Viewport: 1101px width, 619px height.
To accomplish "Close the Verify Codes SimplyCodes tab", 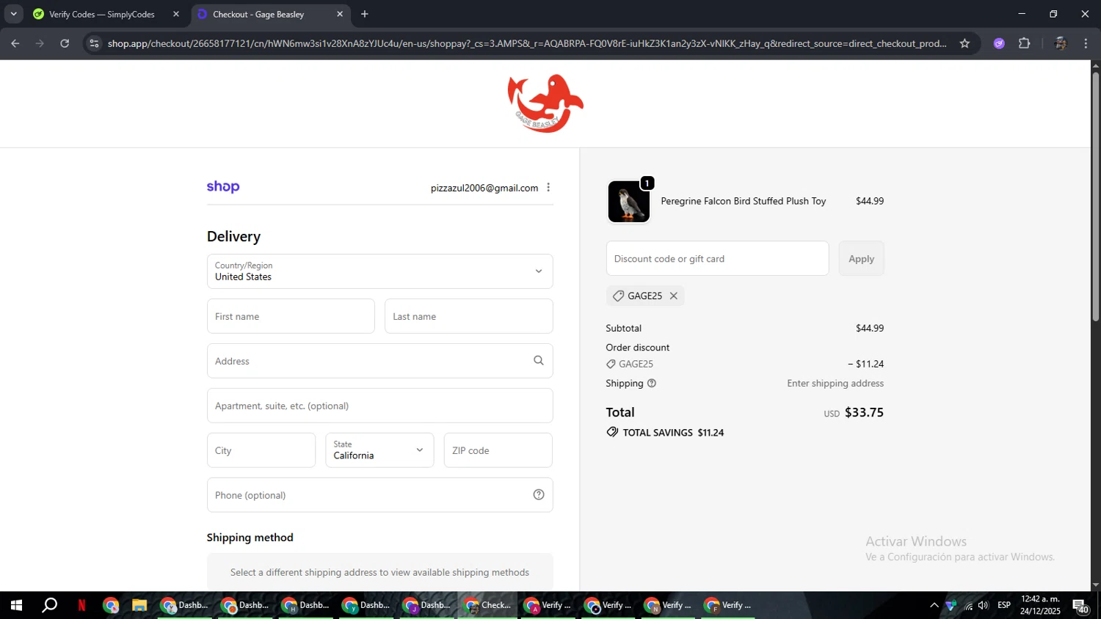I will [x=176, y=14].
